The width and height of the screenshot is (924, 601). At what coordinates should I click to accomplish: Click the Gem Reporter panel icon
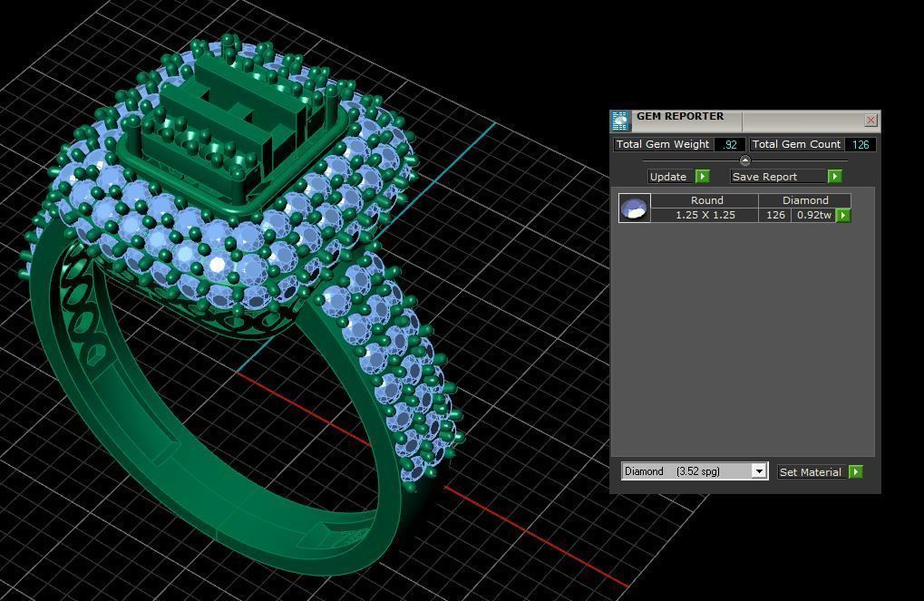click(620, 121)
